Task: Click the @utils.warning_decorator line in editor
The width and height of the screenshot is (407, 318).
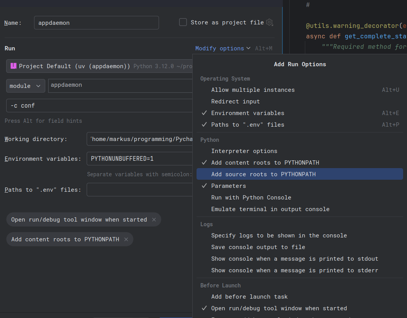Action: (356, 26)
